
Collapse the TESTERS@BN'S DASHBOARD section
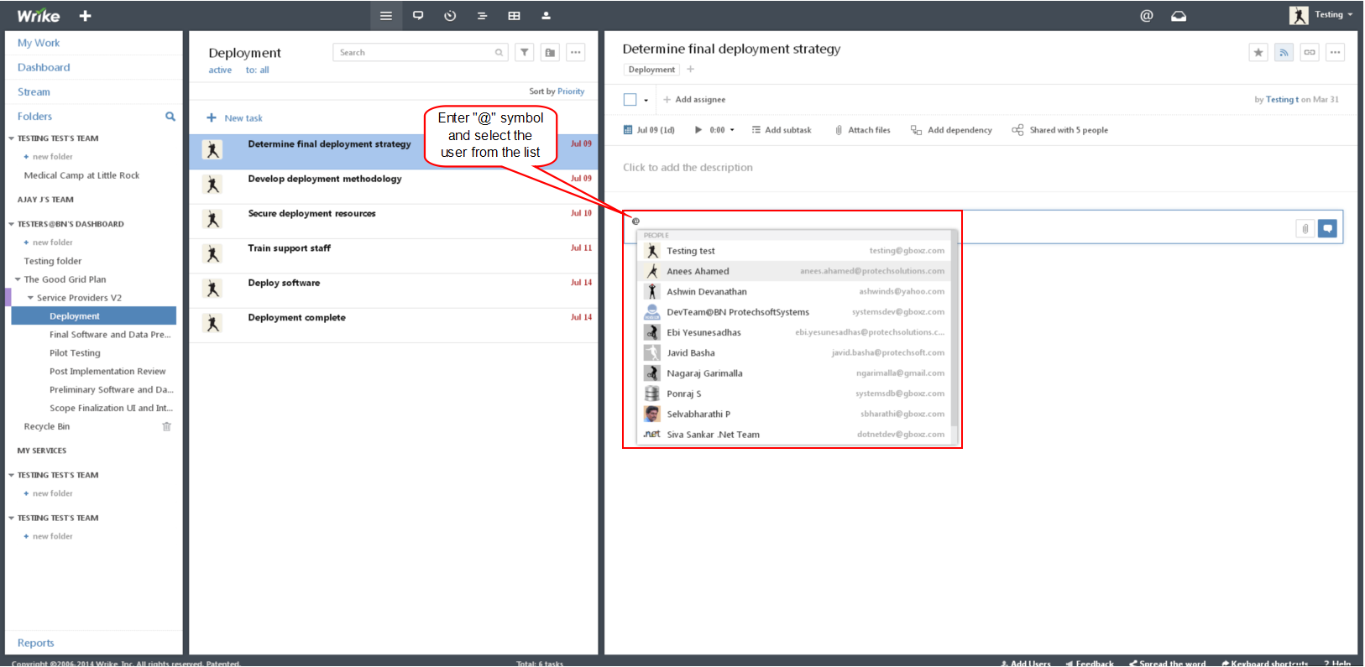[12, 225]
